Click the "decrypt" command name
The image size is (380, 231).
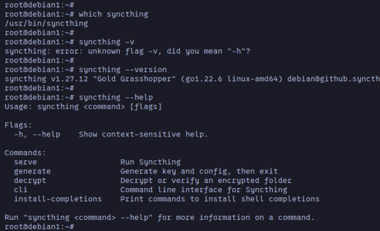point(30,180)
